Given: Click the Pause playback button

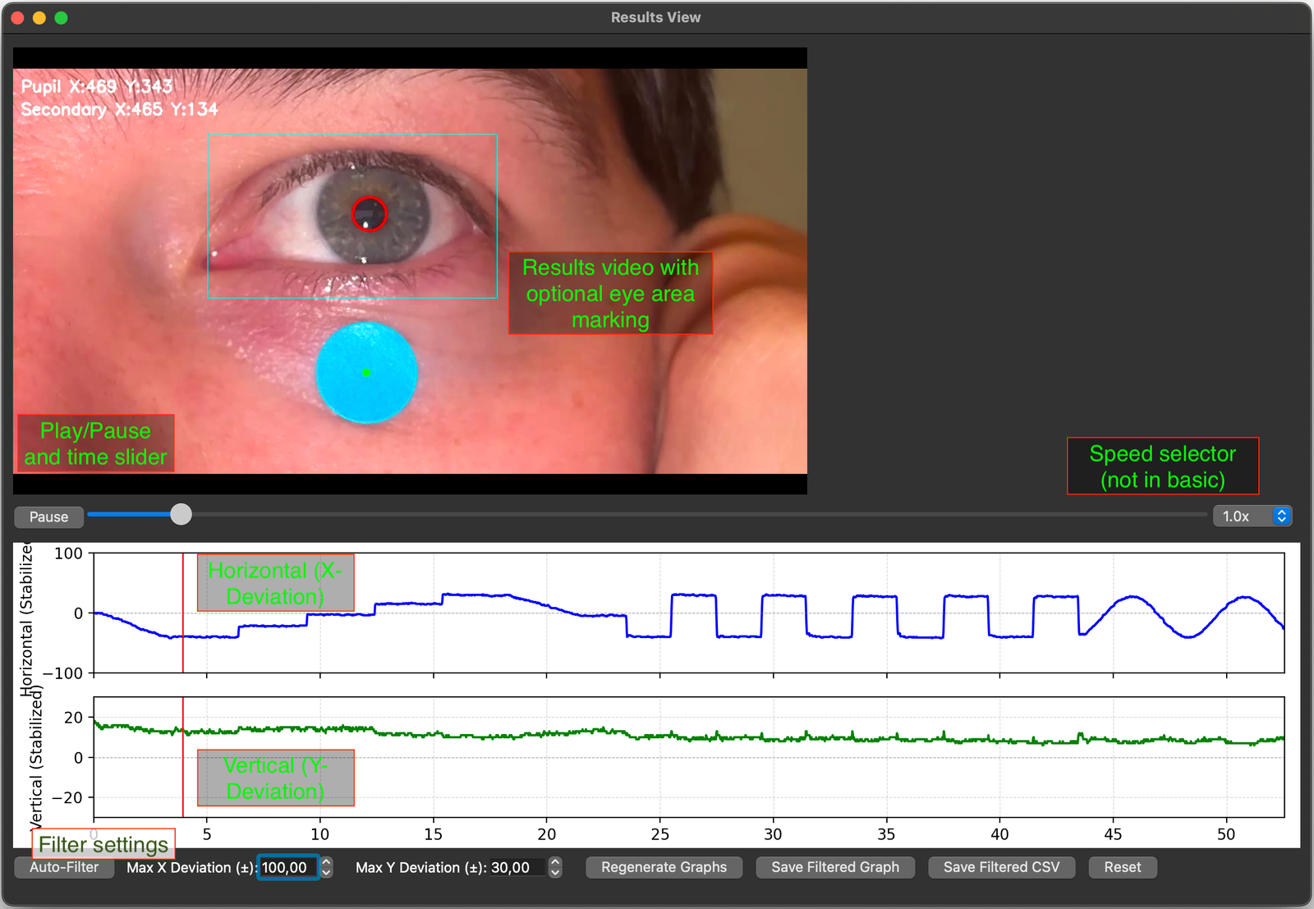Looking at the screenshot, I should [x=48, y=516].
